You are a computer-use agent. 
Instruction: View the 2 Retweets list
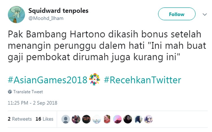click(x=20, y=119)
